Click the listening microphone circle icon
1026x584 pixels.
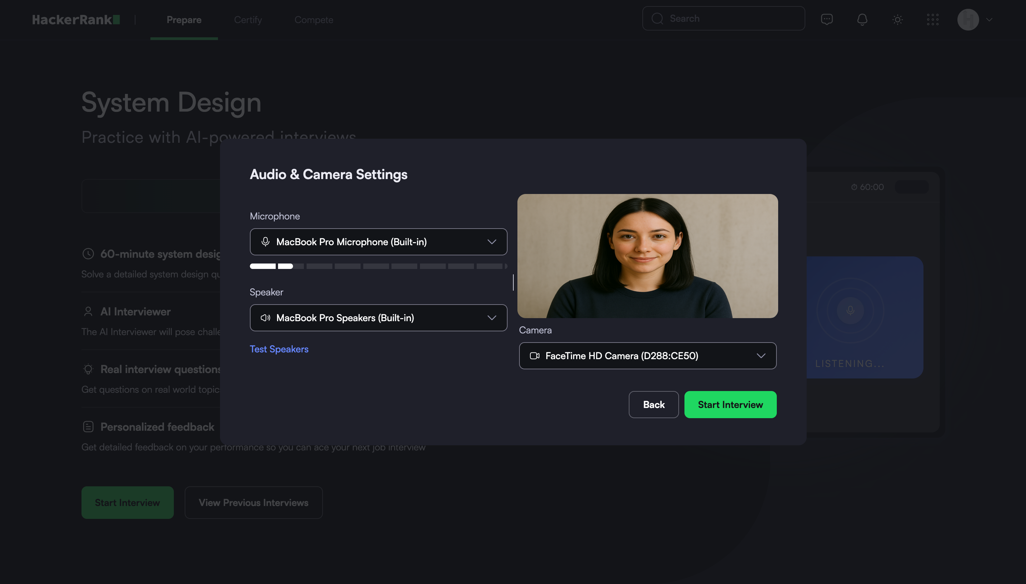coord(850,310)
